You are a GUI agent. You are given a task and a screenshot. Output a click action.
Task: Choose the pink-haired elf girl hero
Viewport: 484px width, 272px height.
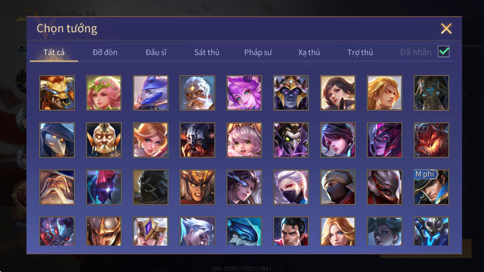coord(104,93)
